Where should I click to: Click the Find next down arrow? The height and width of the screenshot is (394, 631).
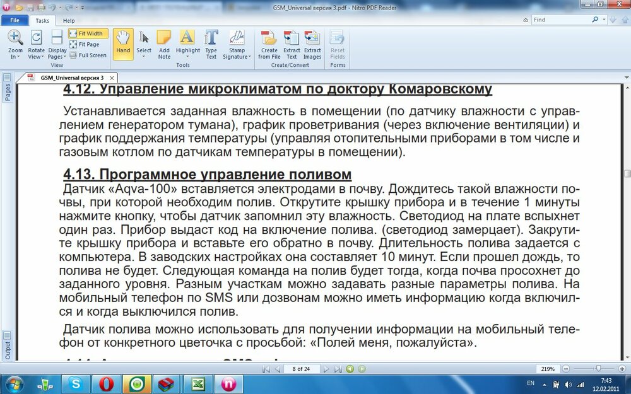(613, 20)
